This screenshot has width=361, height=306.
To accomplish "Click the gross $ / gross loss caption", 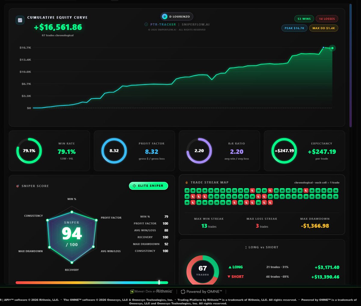I will [152, 158].
